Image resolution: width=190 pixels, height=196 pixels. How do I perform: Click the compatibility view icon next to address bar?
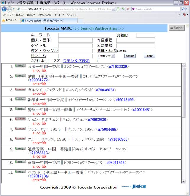118,9
